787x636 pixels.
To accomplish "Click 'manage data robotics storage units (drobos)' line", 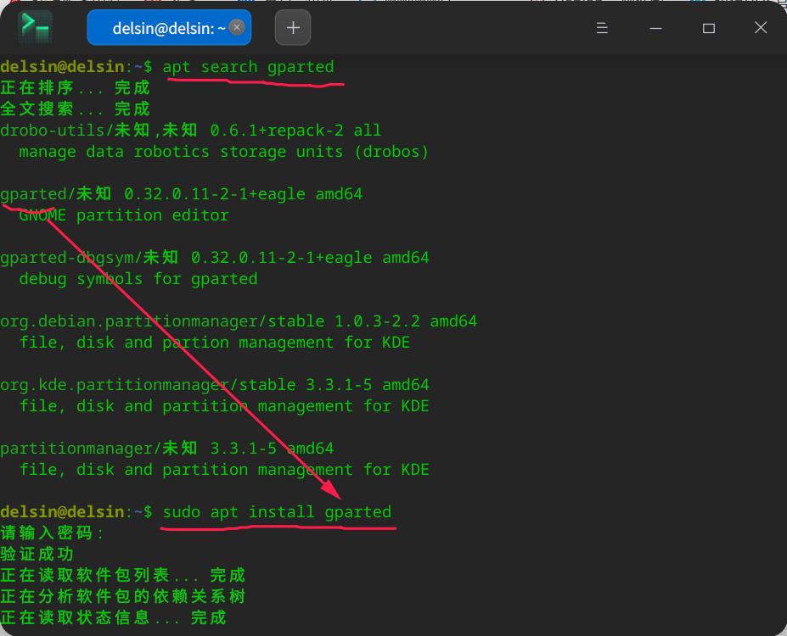I will point(224,151).
